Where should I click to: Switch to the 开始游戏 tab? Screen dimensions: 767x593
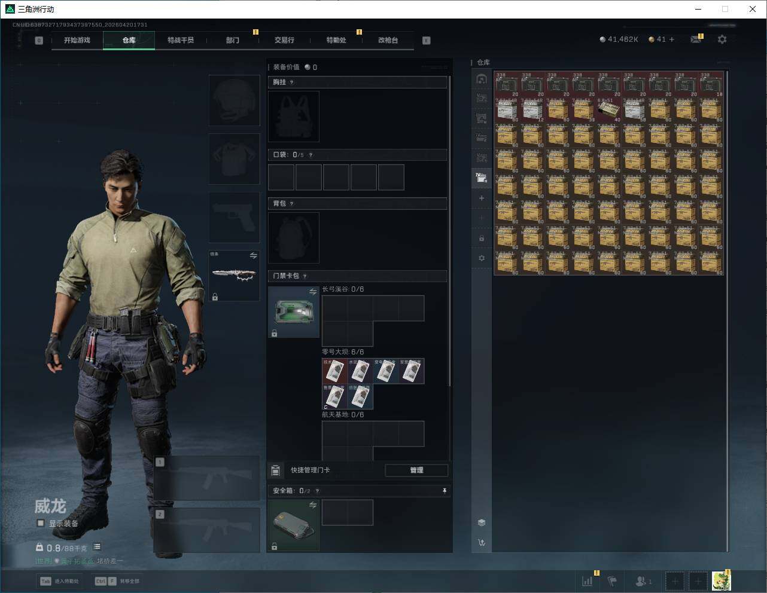tap(77, 40)
